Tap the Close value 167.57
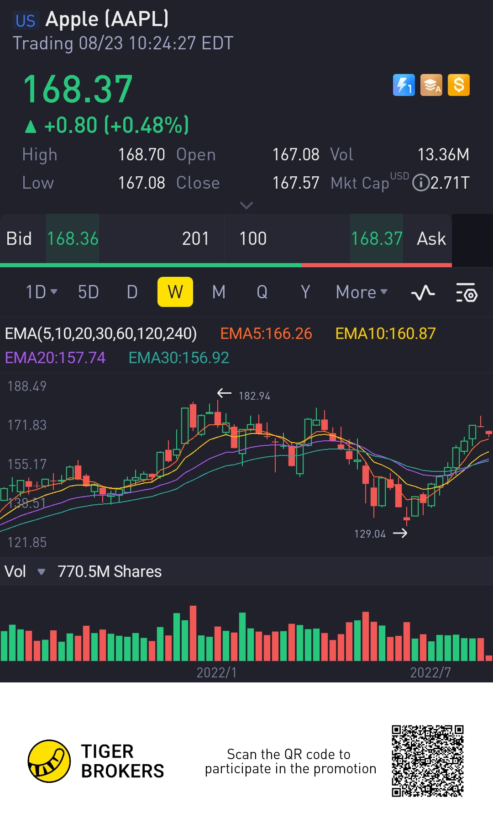 296,183
